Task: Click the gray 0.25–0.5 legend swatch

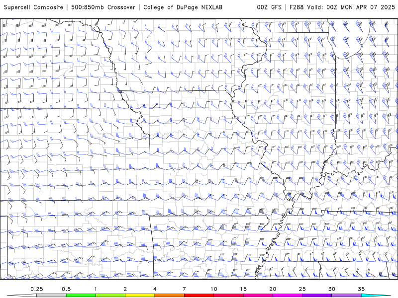Action: (x=52, y=296)
